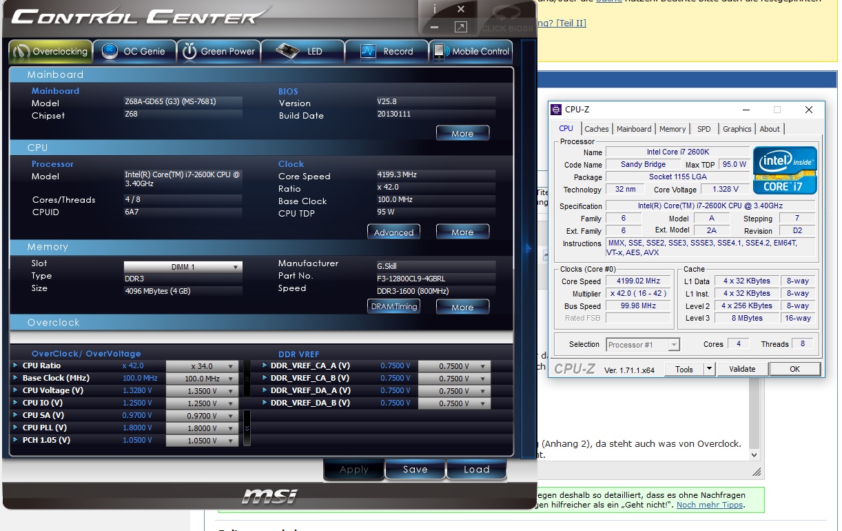Click More in the Mainboard section
This screenshot has height=531, width=842.
[462, 133]
